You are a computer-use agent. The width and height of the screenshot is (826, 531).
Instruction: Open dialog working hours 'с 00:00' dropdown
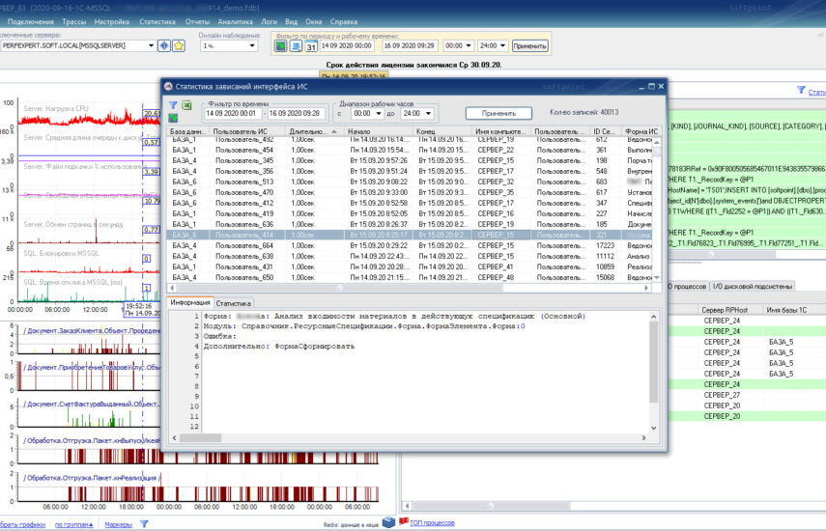pos(379,113)
